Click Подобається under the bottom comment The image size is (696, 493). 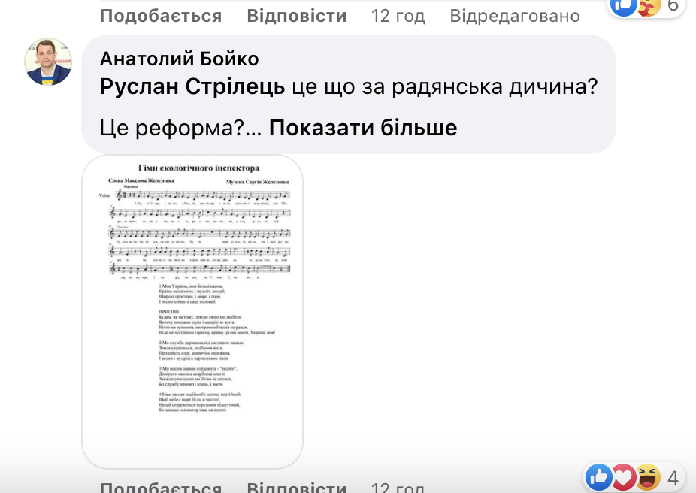point(160,488)
